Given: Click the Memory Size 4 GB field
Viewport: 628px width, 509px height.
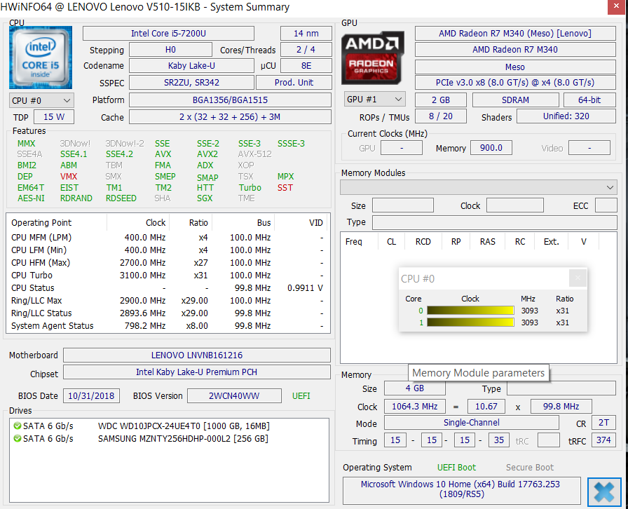Looking at the screenshot, I should (x=414, y=388).
